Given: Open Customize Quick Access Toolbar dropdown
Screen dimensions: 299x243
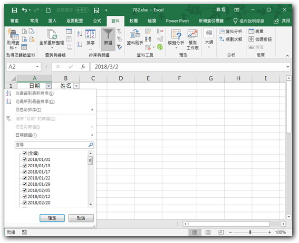Looking at the screenshot, I should pos(106,10).
